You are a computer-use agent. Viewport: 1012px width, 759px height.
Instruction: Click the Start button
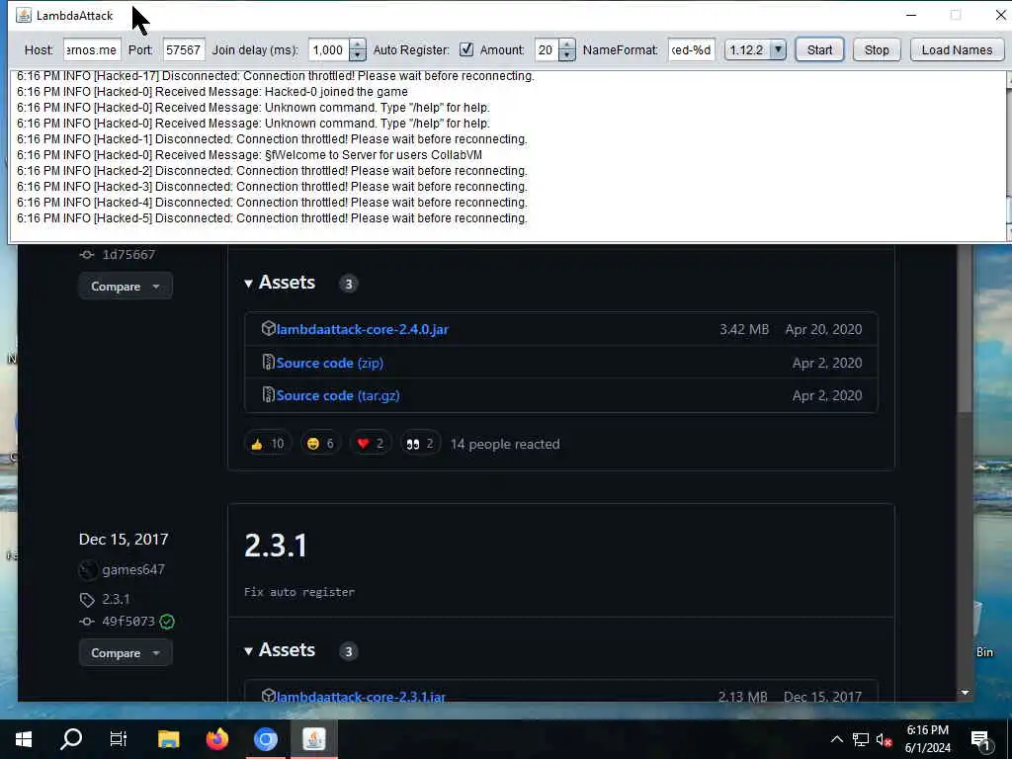pos(819,49)
